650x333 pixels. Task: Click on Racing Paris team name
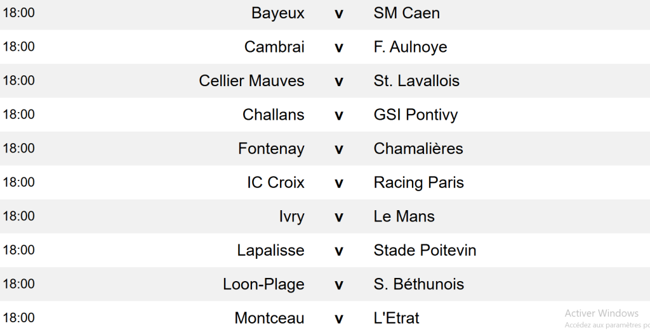(418, 183)
